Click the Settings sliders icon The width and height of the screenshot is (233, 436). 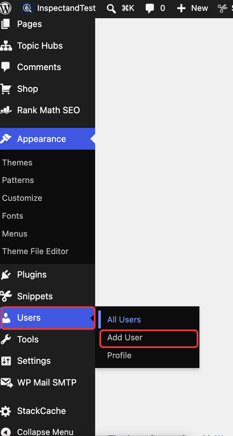click(6, 361)
